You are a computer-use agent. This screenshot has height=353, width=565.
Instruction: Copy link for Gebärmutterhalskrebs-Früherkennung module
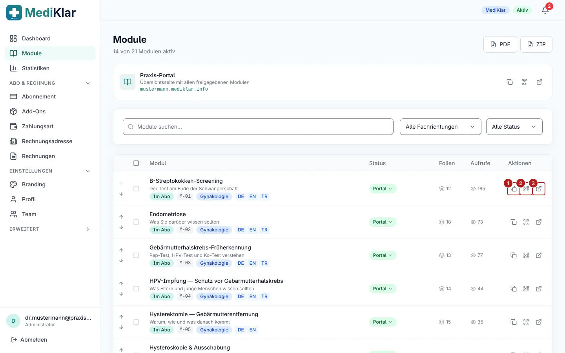coord(514,255)
